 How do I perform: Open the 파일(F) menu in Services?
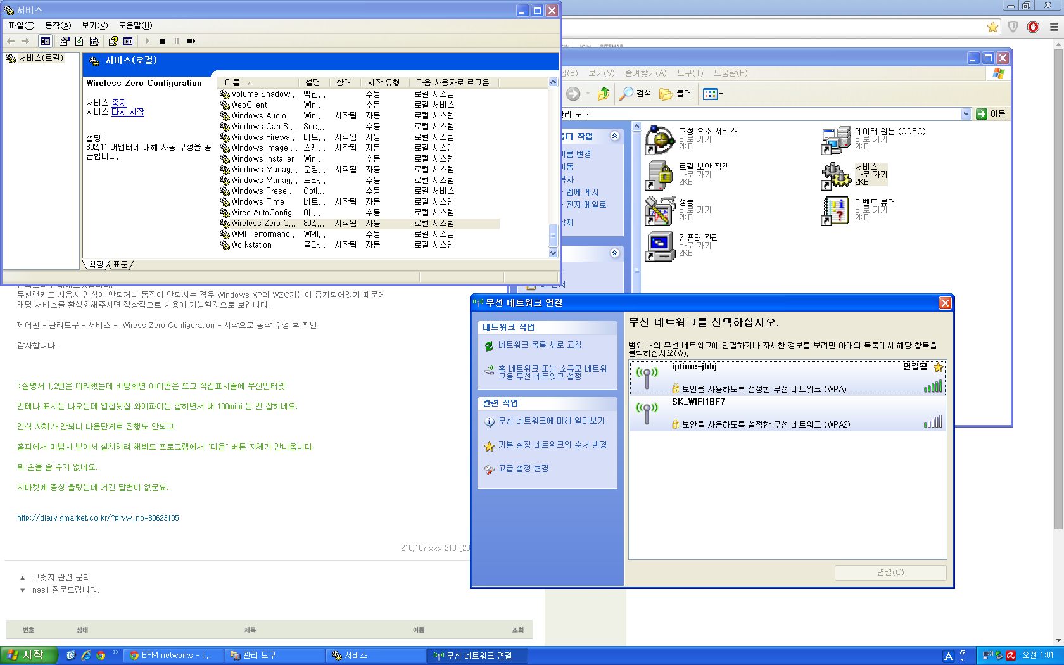tap(22, 25)
